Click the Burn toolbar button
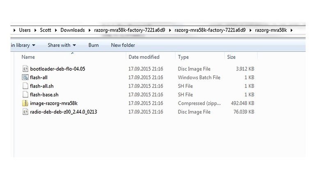This screenshot has width=321, height=180. pyautogui.click(x=93, y=45)
